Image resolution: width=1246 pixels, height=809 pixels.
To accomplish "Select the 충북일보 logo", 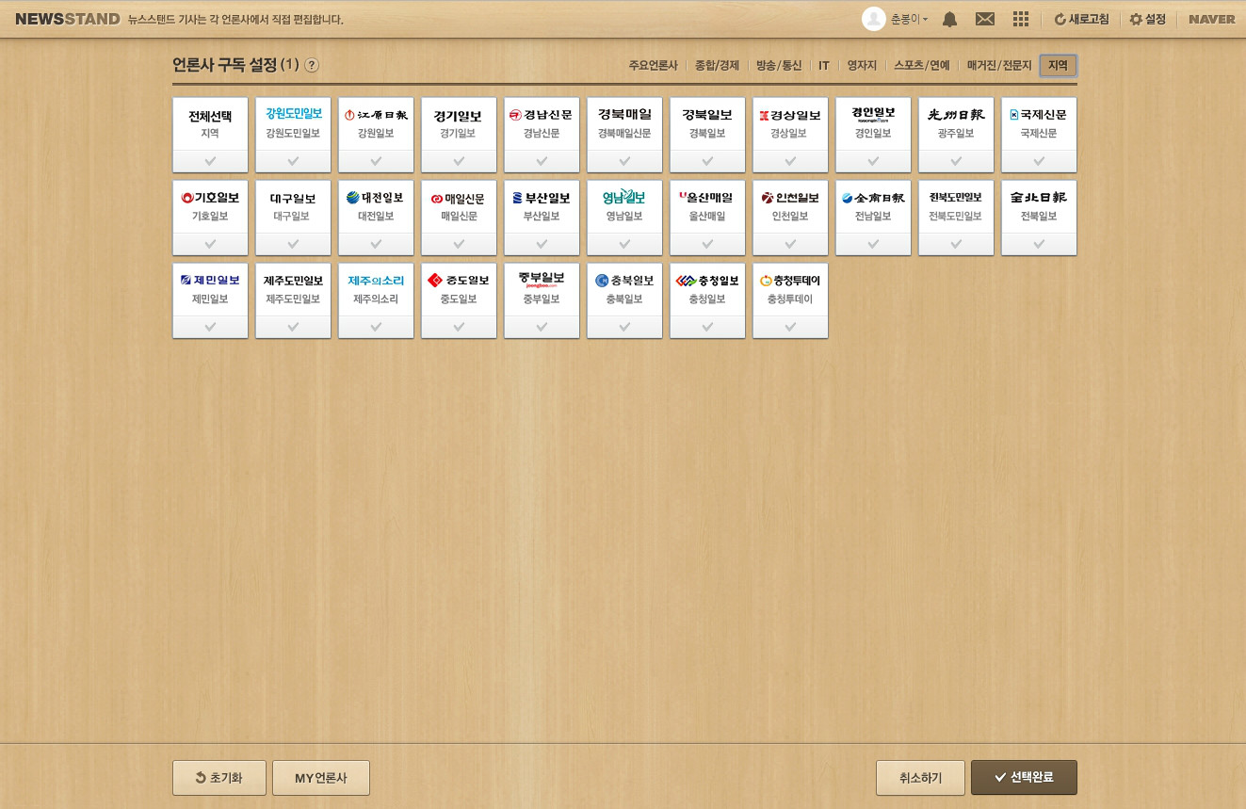I will 624,281.
